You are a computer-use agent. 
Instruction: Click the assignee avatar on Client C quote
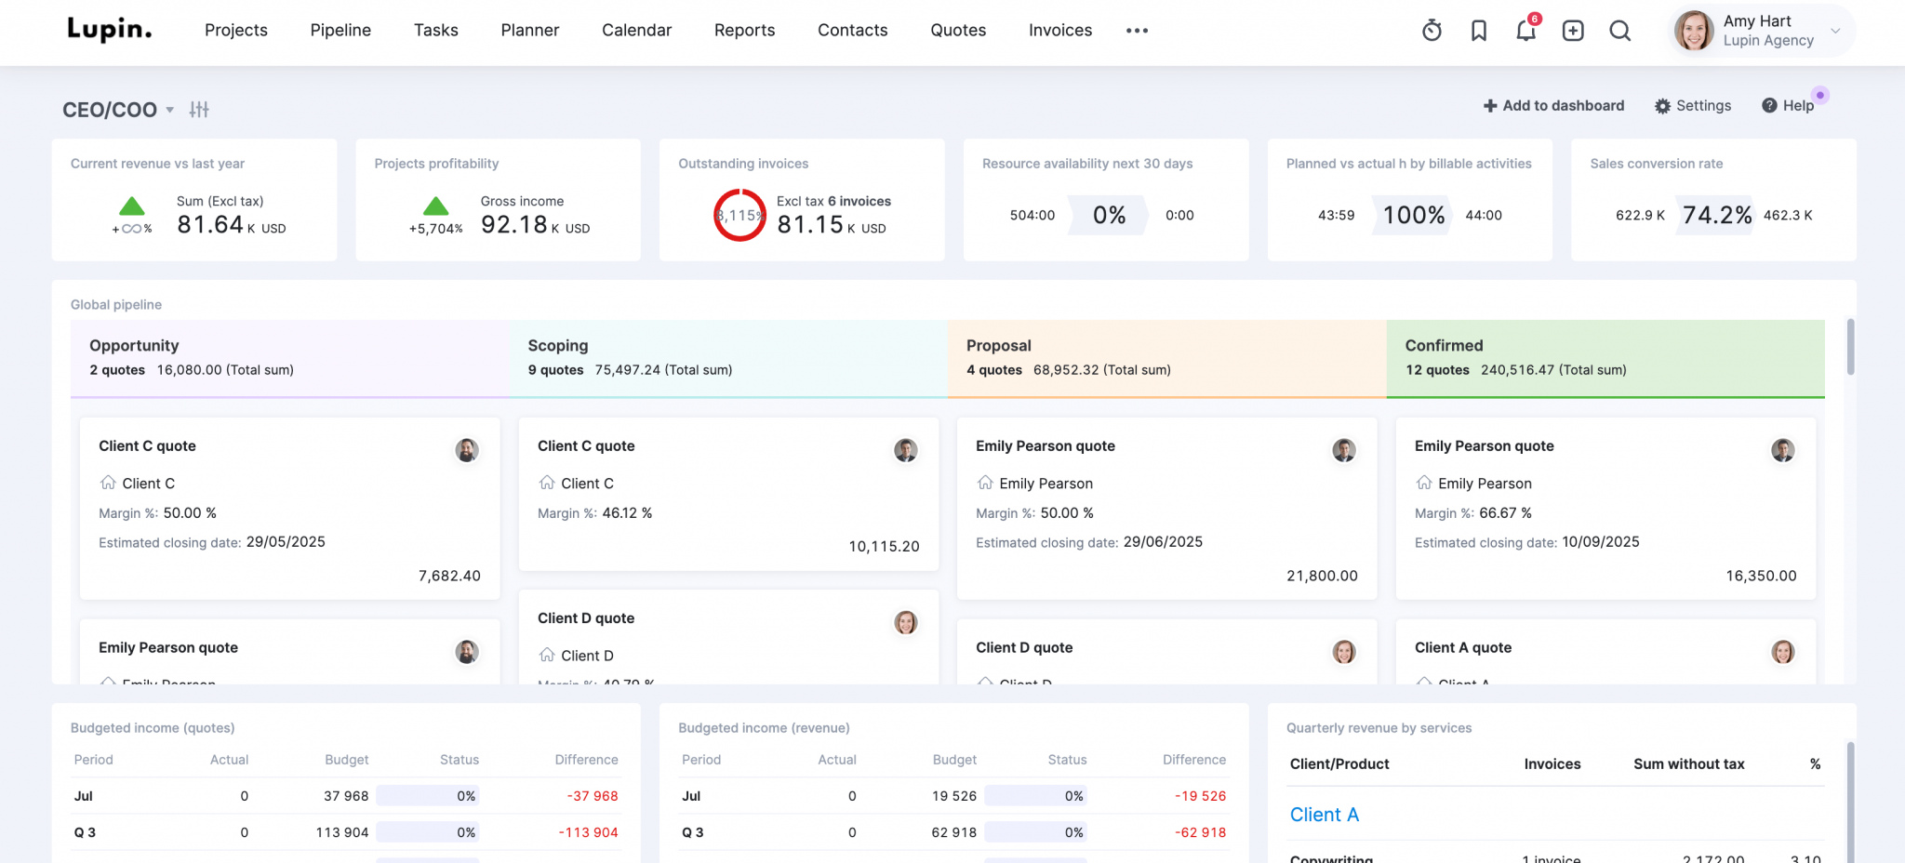tap(468, 450)
